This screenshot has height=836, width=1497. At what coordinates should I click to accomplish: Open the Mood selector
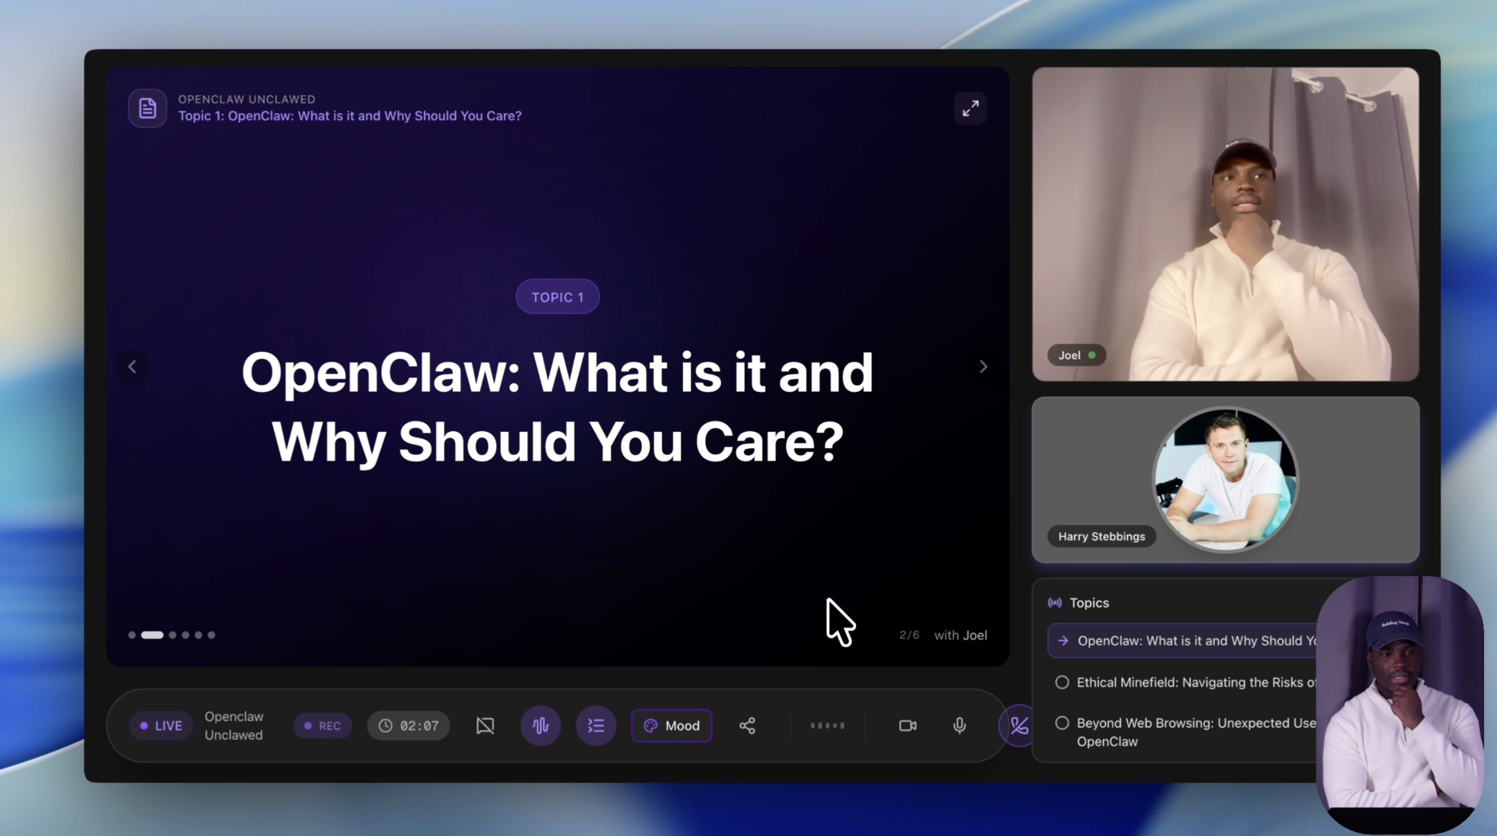pyautogui.click(x=671, y=726)
